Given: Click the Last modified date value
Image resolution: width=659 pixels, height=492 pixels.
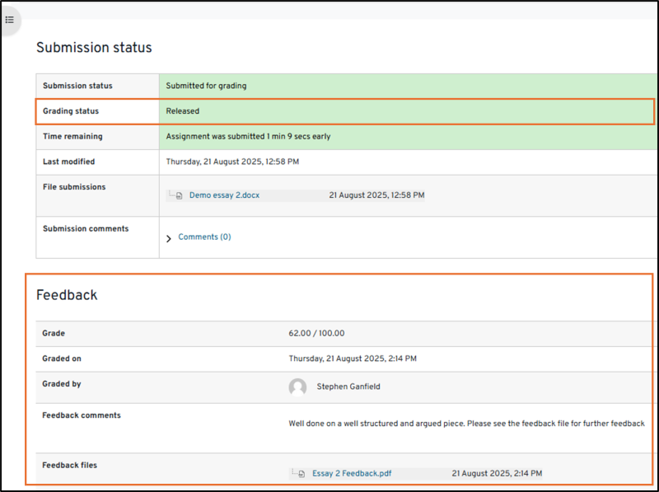Looking at the screenshot, I should tap(232, 162).
